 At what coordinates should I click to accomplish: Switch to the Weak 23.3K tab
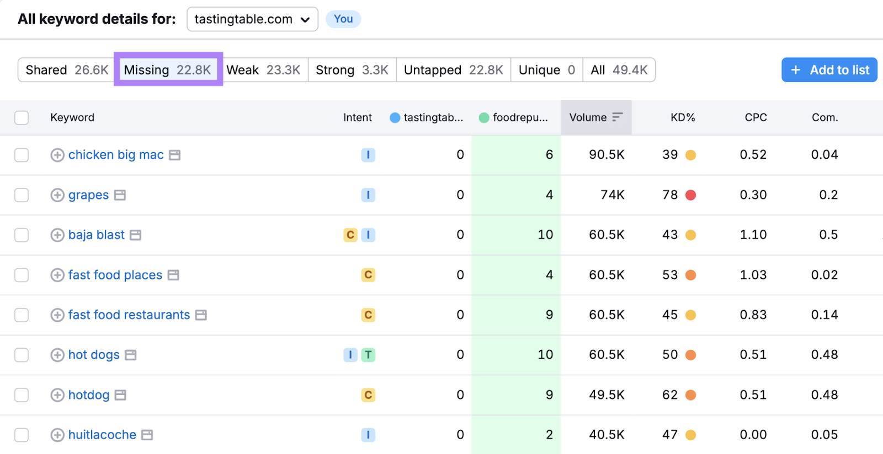coord(263,70)
